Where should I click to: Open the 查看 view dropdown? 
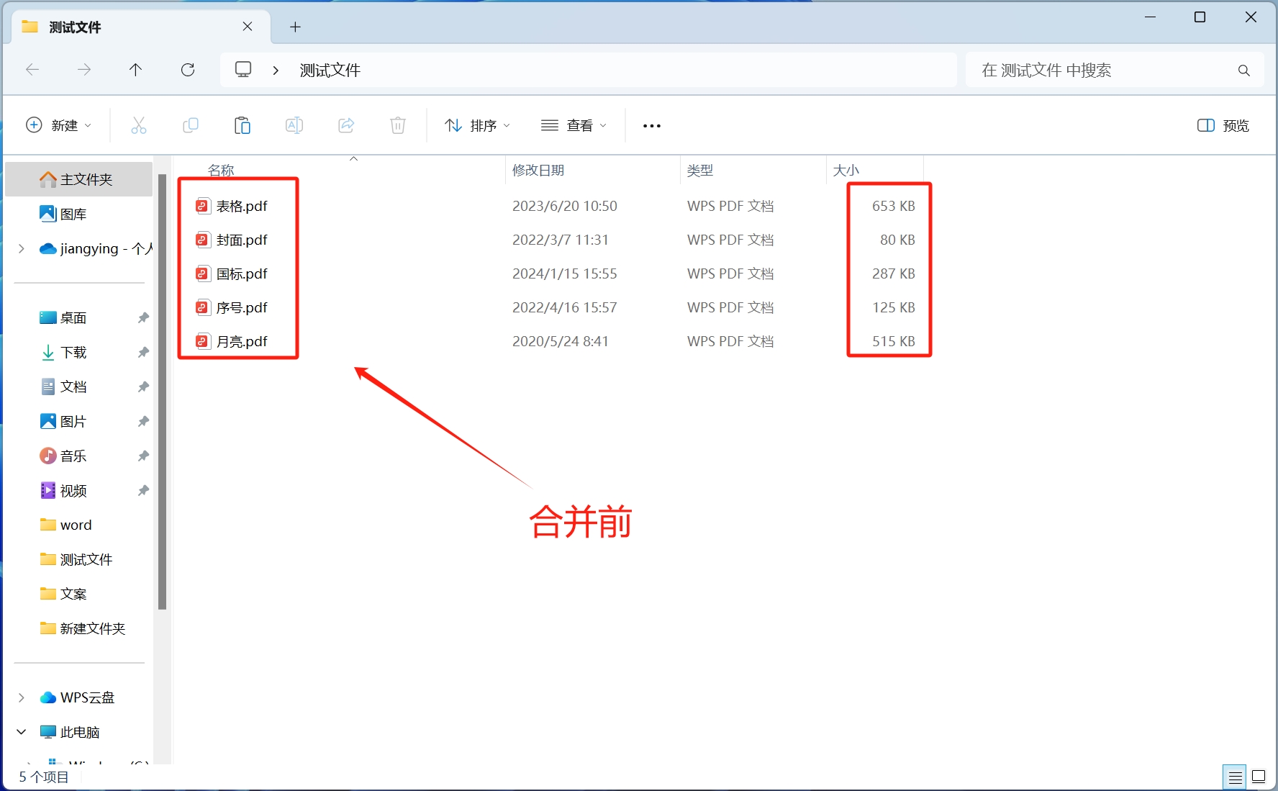[574, 125]
